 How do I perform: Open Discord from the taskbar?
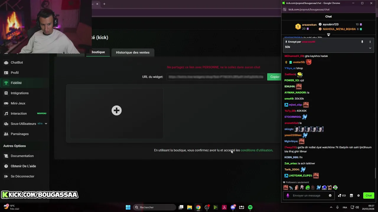pyautogui.click(x=233, y=207)
